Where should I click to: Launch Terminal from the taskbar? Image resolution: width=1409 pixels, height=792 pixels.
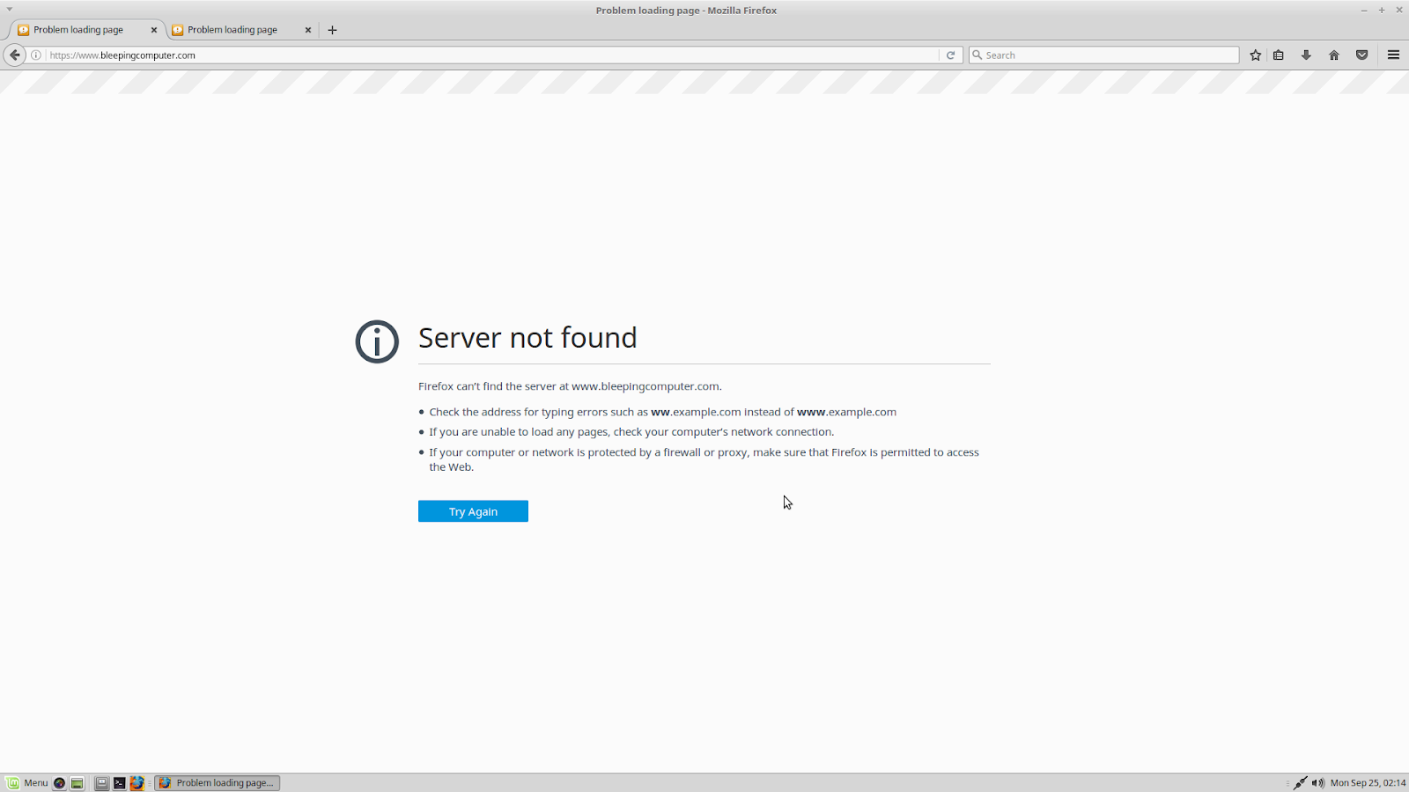(119, 783)
